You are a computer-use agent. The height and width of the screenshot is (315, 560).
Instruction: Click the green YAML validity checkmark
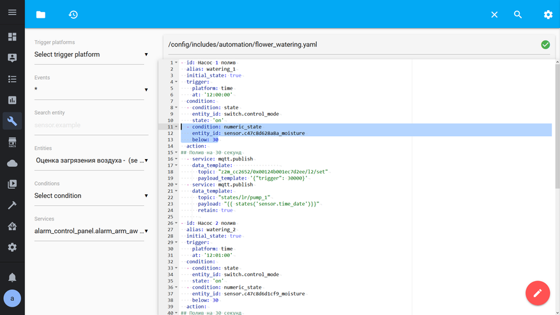click(x=545, y=45)
